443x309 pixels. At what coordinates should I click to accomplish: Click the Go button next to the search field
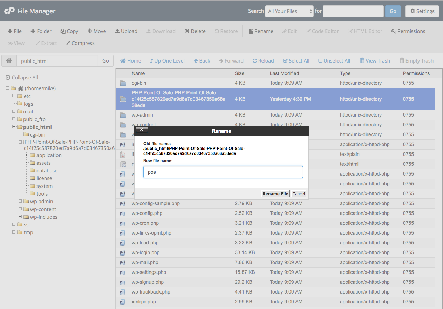(393, 11)
